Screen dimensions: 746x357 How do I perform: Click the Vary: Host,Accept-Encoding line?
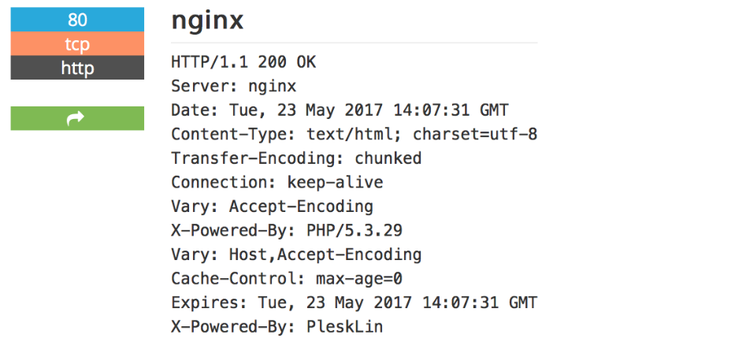[296, 255]
